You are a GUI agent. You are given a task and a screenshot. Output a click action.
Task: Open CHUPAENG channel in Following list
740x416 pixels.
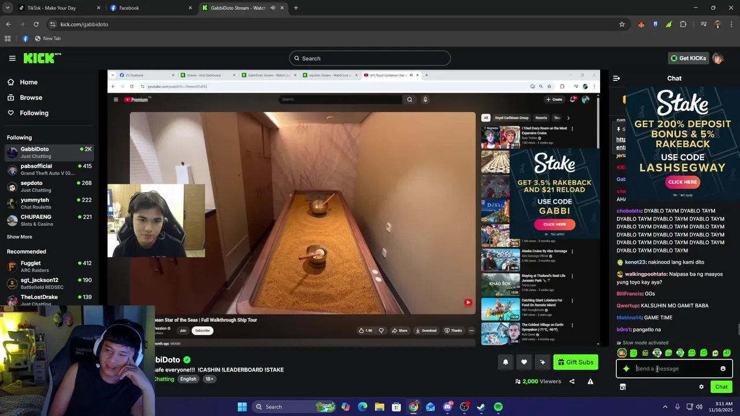pos(50,220)
